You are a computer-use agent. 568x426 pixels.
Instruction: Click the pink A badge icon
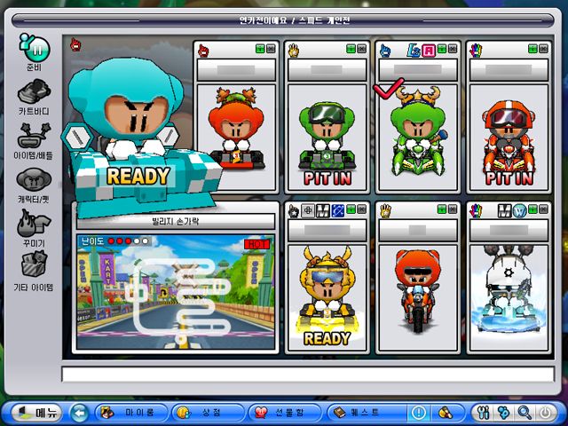coord(429,51)
